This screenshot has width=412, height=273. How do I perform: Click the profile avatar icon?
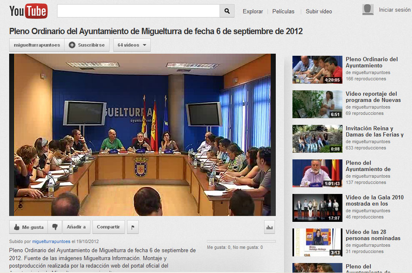(x=368, y=10)
